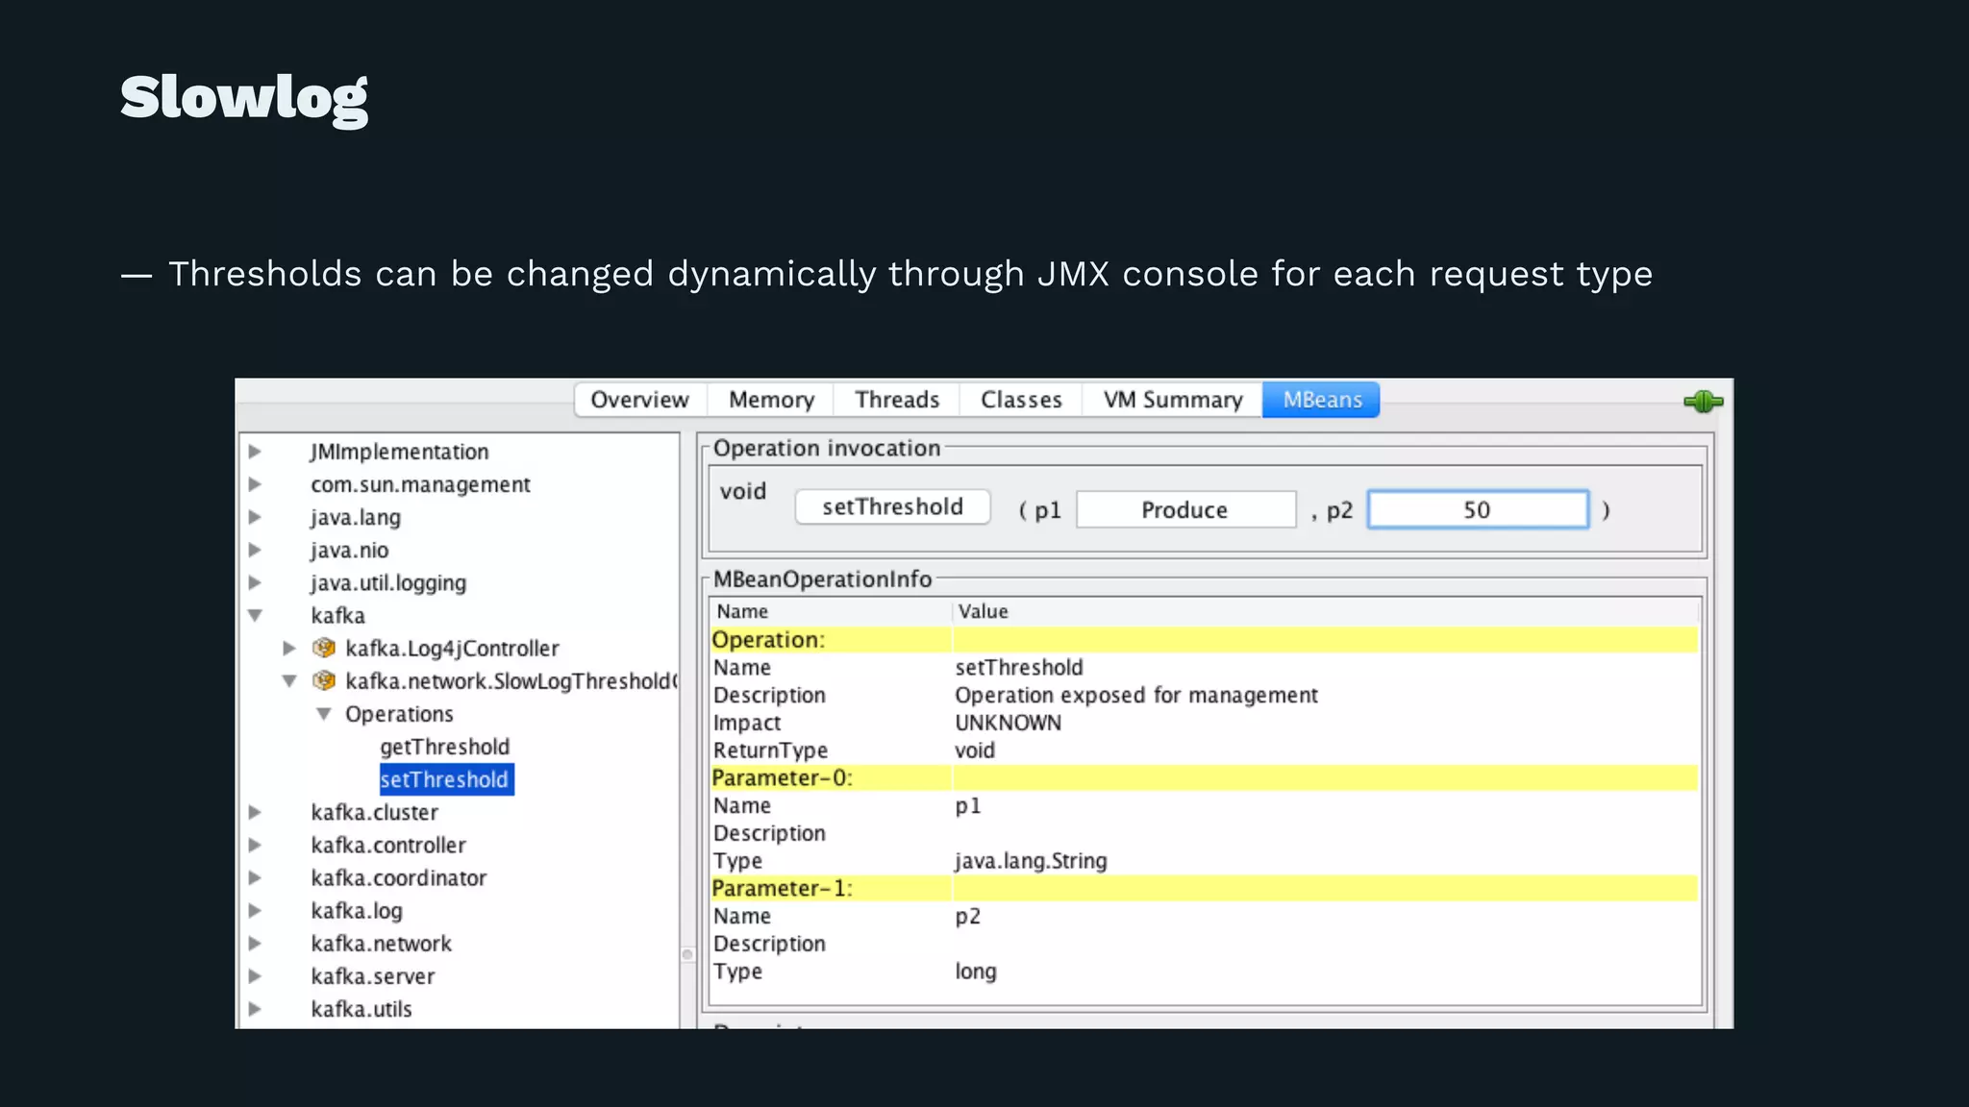Expand the java.util.logging node
Viewport: 1969px width, 1107px height.
(255, 581)
